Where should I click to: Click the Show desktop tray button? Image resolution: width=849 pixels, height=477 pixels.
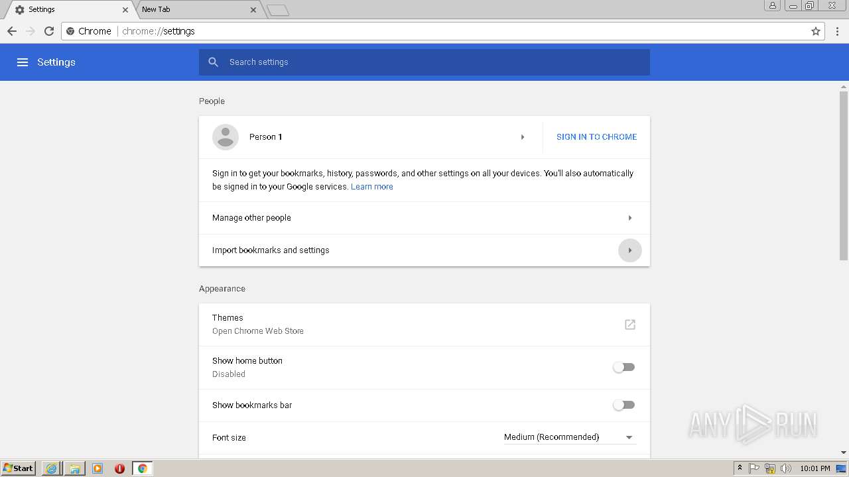[841, 468]
